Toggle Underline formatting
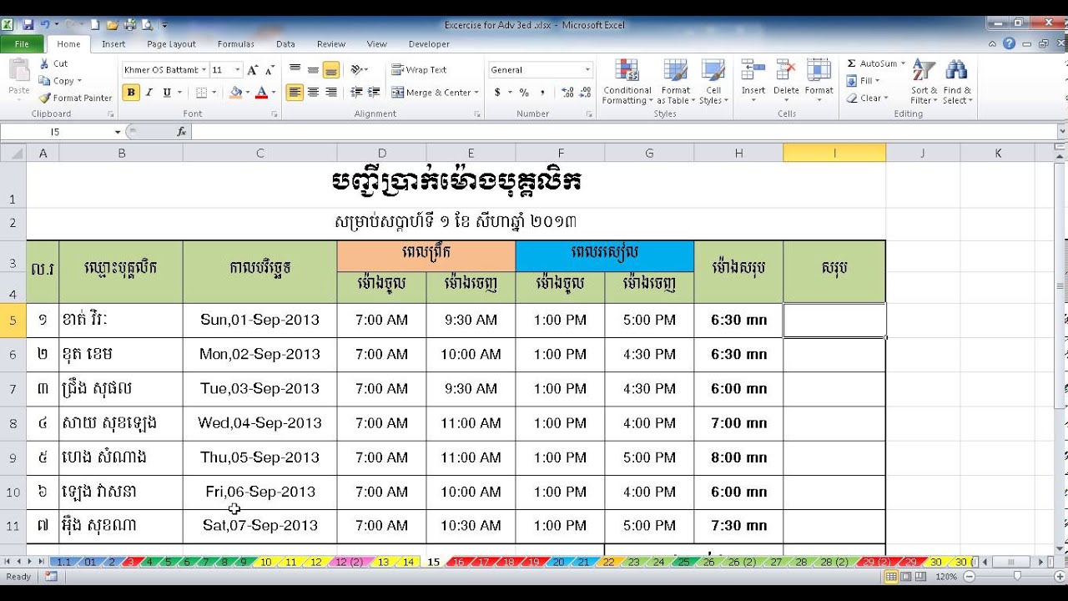The height and width of the screenshot is (601, 1068). (167, 93)
